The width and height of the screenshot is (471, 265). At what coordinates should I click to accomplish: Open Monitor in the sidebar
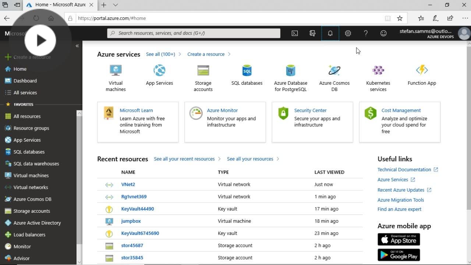click(22, 247)
